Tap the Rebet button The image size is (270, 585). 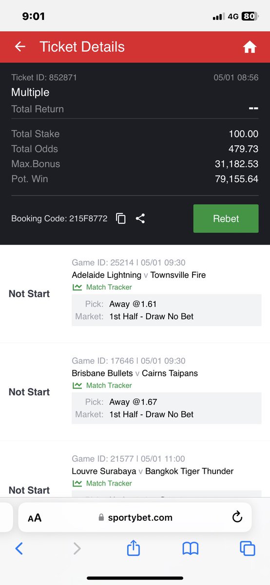(x=226, y=218)
